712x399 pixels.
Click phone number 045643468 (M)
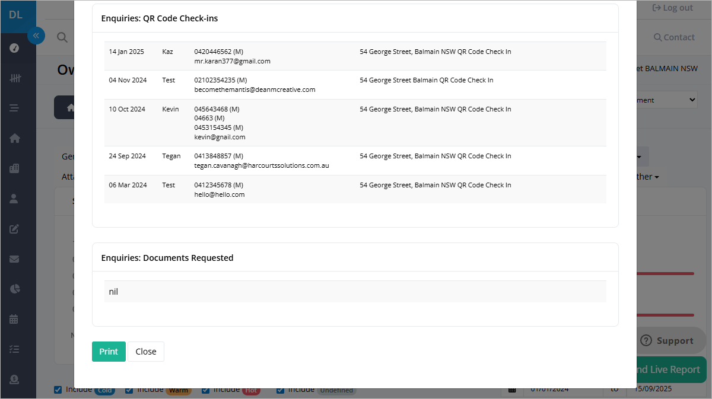click(x=217, y=109)
